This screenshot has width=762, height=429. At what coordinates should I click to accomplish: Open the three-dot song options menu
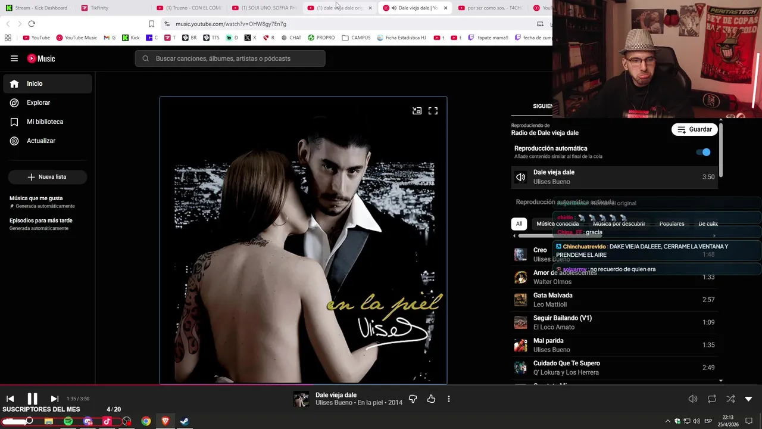[449, 399]
